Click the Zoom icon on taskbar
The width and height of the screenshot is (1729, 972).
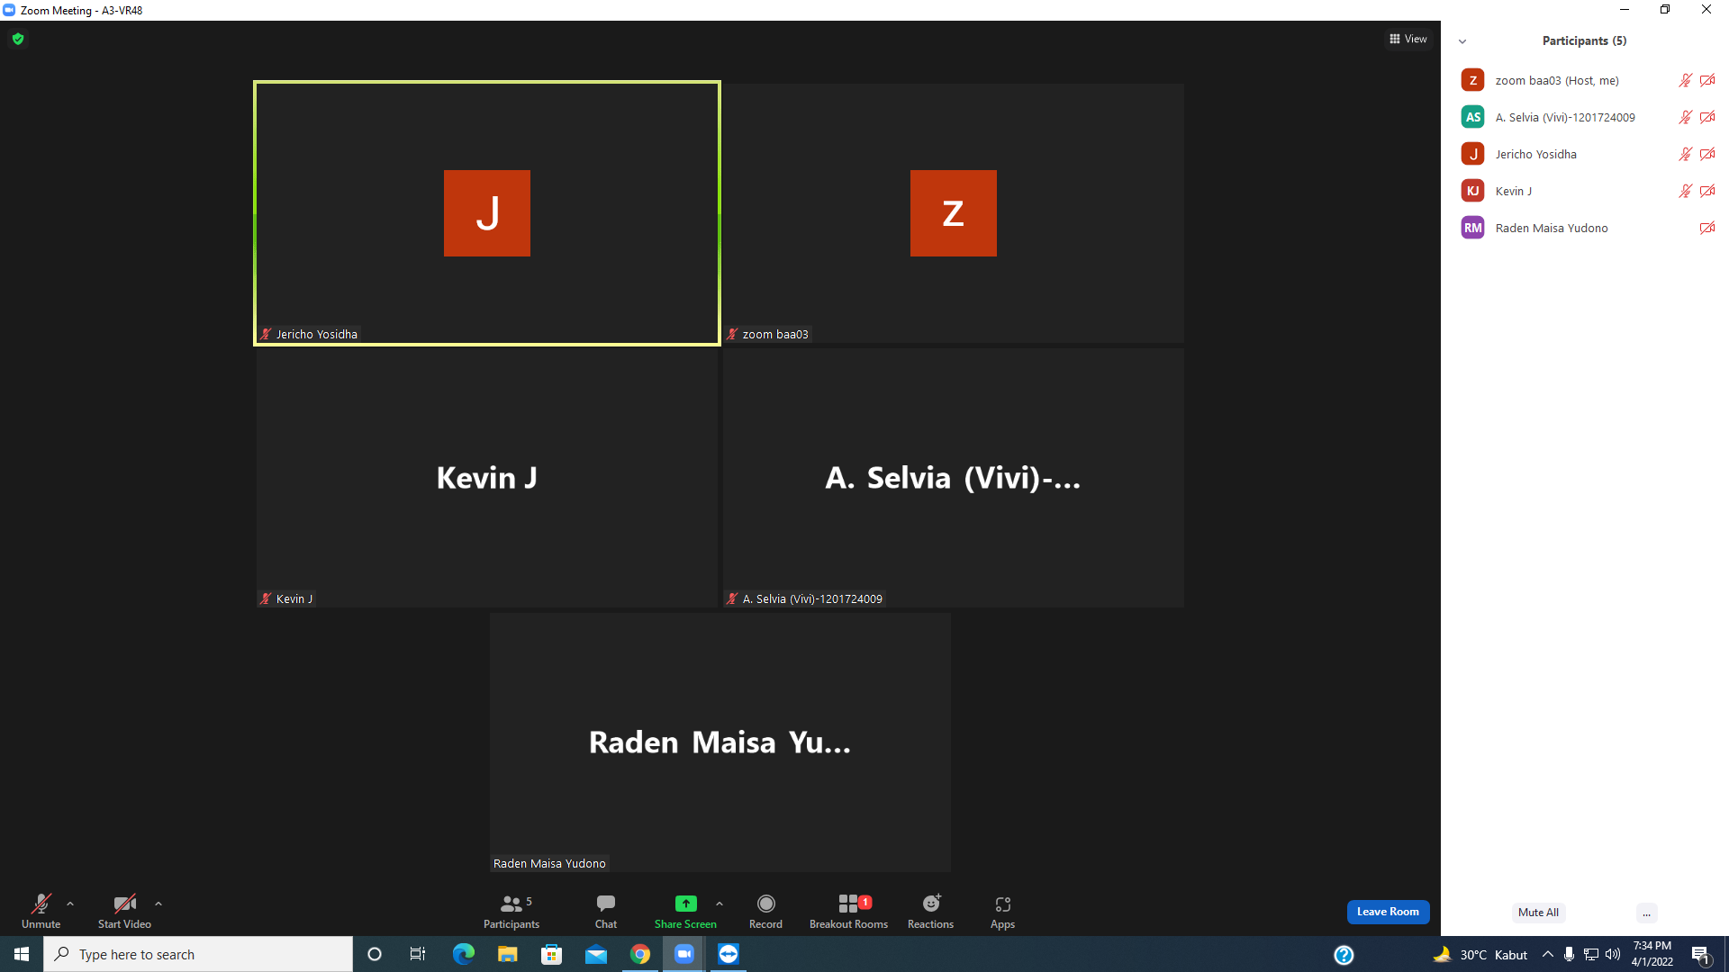click(x=684, y=954)
